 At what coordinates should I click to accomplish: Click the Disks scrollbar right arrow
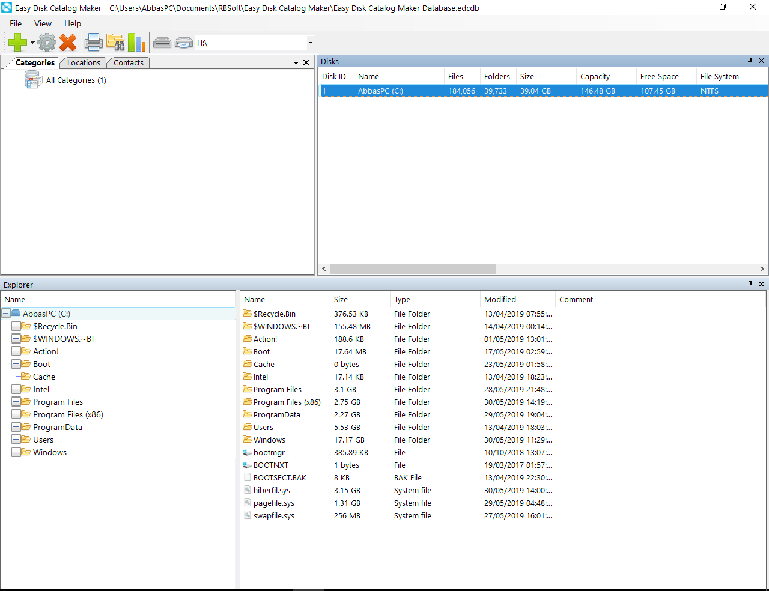[762, 268]
